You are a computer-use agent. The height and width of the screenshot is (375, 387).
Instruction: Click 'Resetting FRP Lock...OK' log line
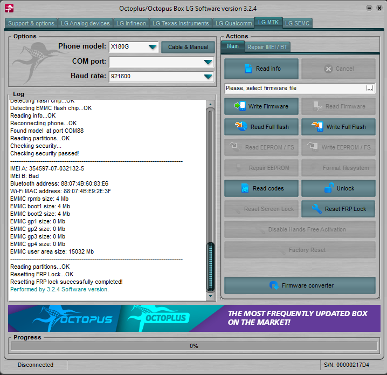[x=42, y=274]
